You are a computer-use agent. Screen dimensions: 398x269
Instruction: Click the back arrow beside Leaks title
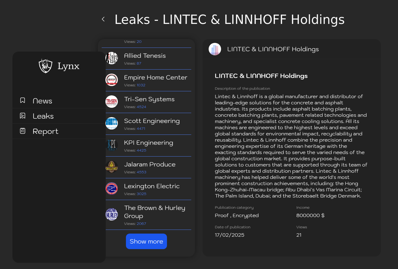pyautogui.click(x=103, y=19)
